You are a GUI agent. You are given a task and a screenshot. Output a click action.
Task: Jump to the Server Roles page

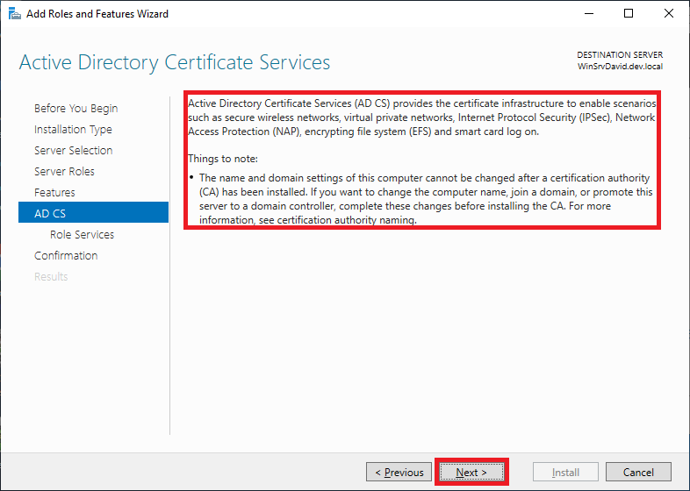point(64,172)
